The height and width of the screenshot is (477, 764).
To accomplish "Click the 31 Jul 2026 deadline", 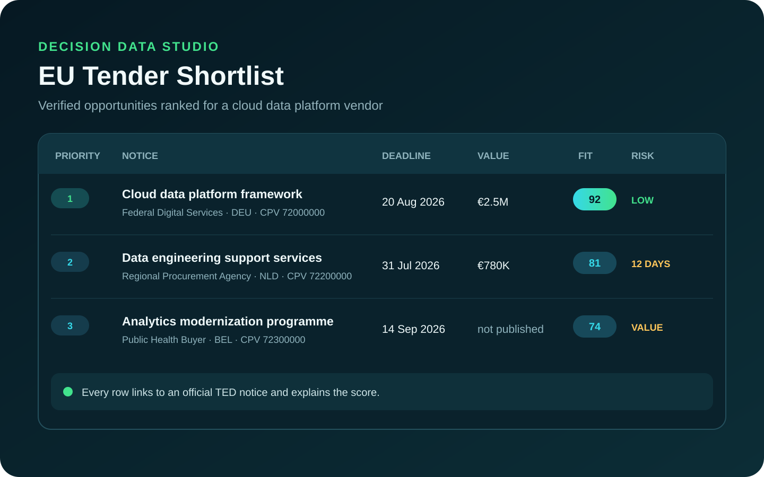I will coord(411,266).
